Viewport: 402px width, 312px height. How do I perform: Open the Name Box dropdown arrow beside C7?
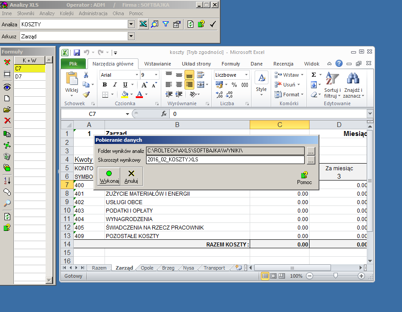pyautogui.click(x=127, y=114)
